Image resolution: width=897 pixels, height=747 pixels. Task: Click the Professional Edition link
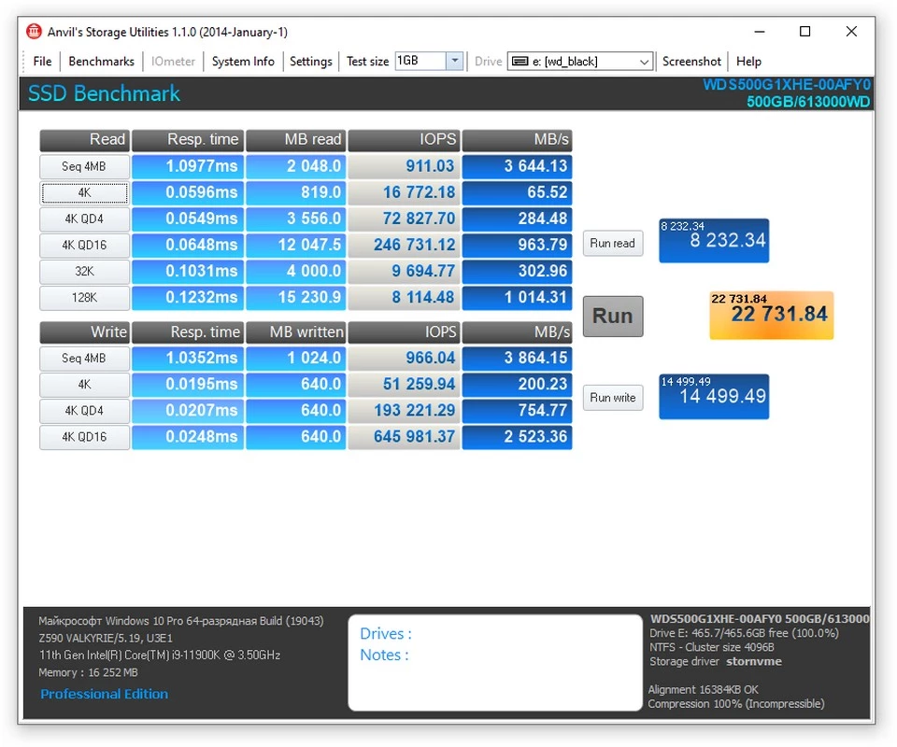click(x=104, y=694)
